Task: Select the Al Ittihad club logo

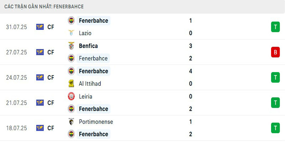Action: (71, 84)
